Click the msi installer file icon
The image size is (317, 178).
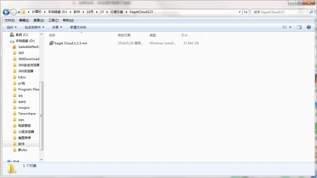[x=52, y=43]
